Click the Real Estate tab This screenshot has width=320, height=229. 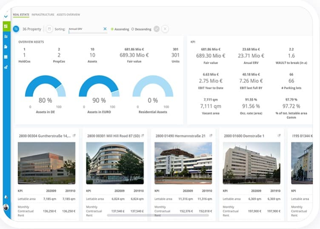coord(21,15)
